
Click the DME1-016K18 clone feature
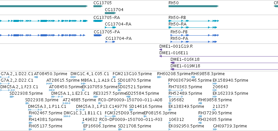coord(224,63)
